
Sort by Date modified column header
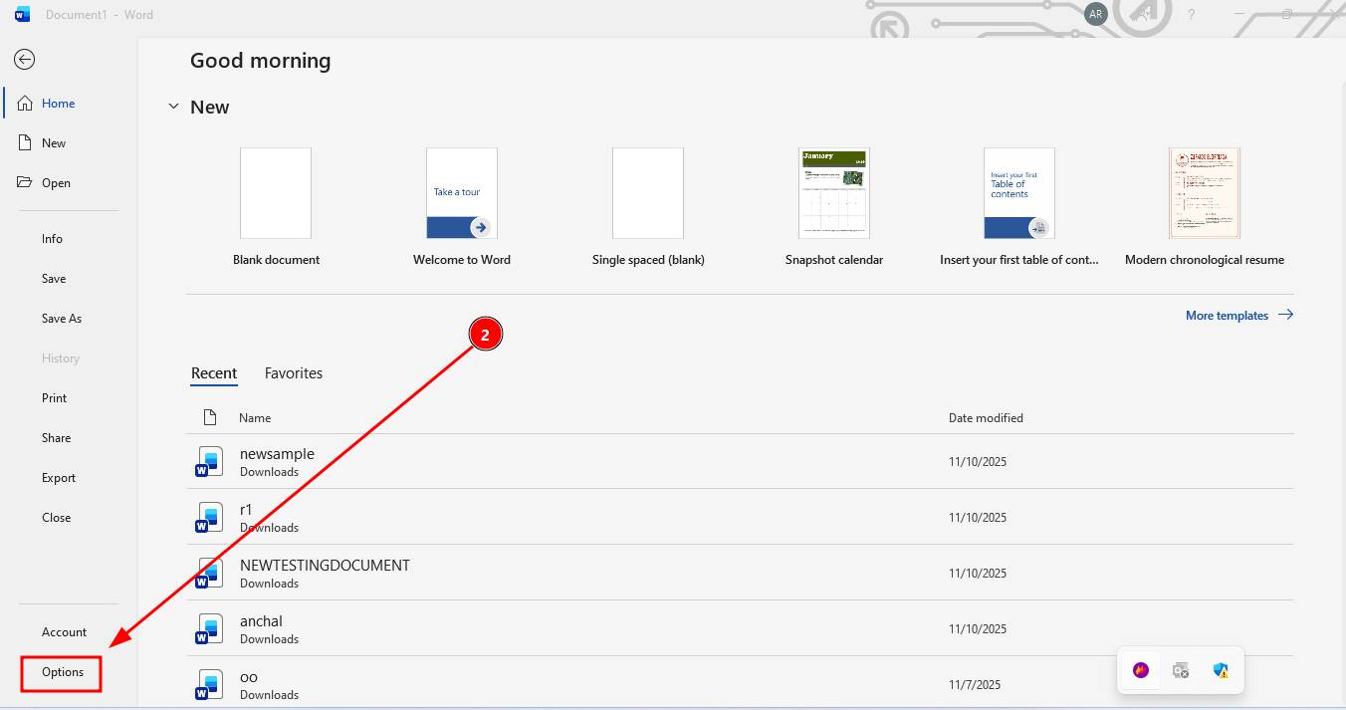tap(986, 418)
